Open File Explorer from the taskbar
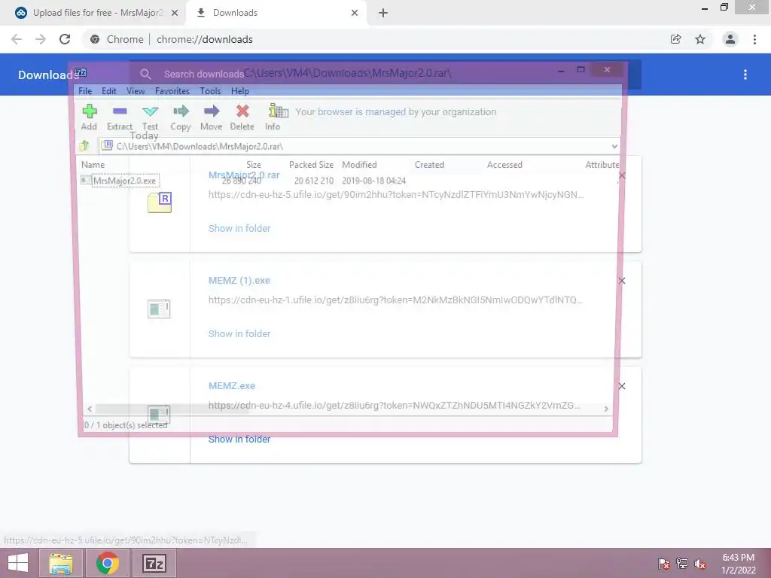The image size is (771, 578). pyautogui.click(x=61, y=563)
